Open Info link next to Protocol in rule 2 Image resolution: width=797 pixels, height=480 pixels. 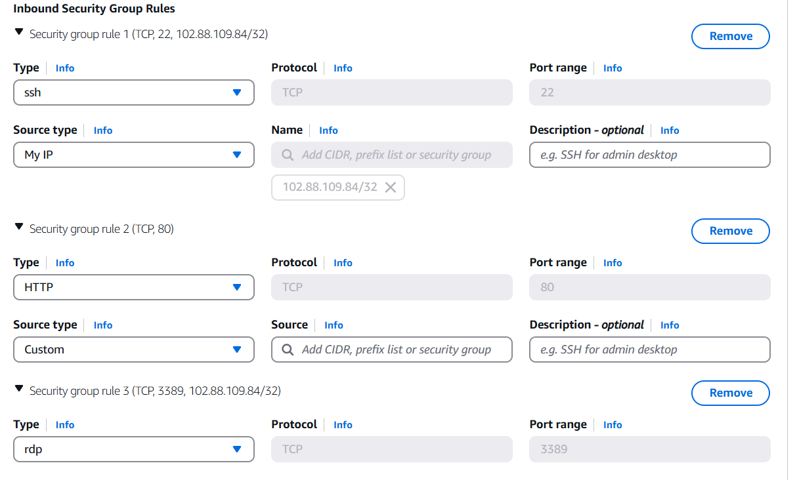pyautogui.click(x=343, y=263)
